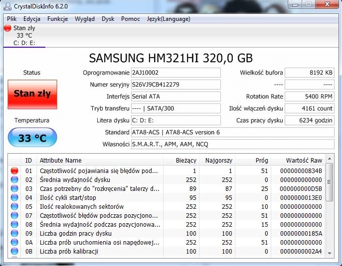Click the Standard field ATA8-ACS

tap(233, 132)
